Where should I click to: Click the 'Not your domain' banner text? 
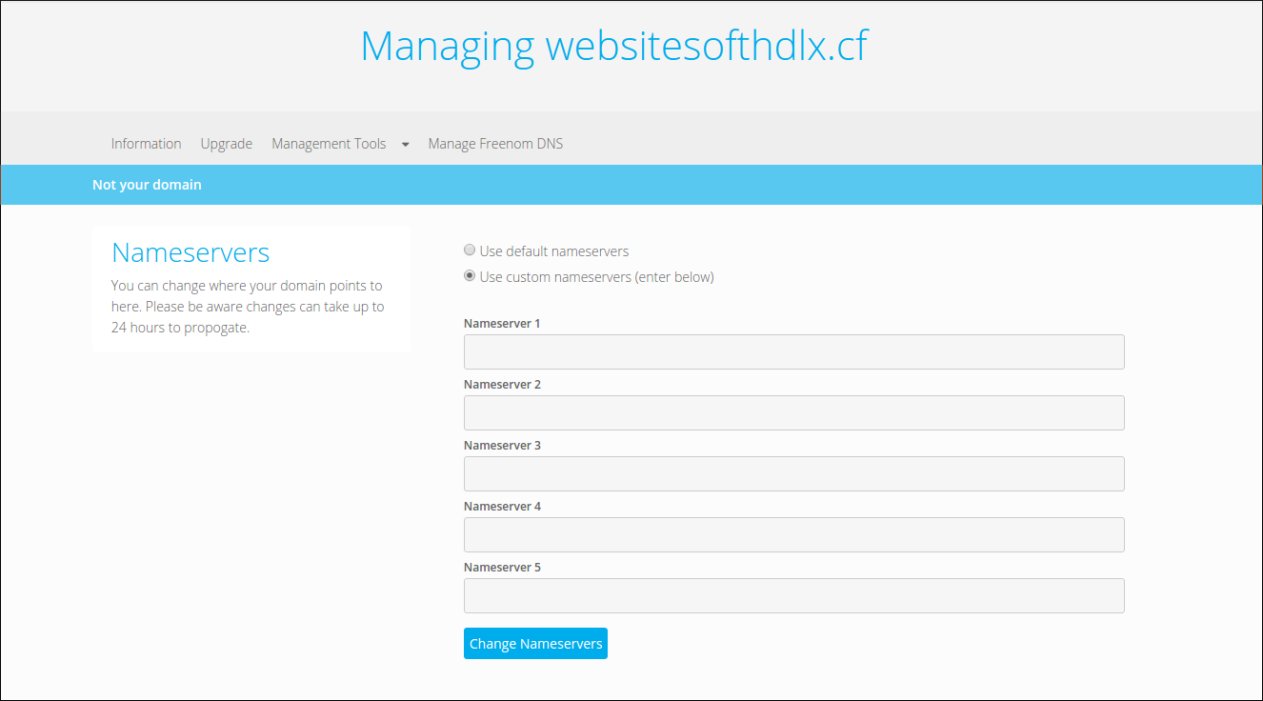147,185
